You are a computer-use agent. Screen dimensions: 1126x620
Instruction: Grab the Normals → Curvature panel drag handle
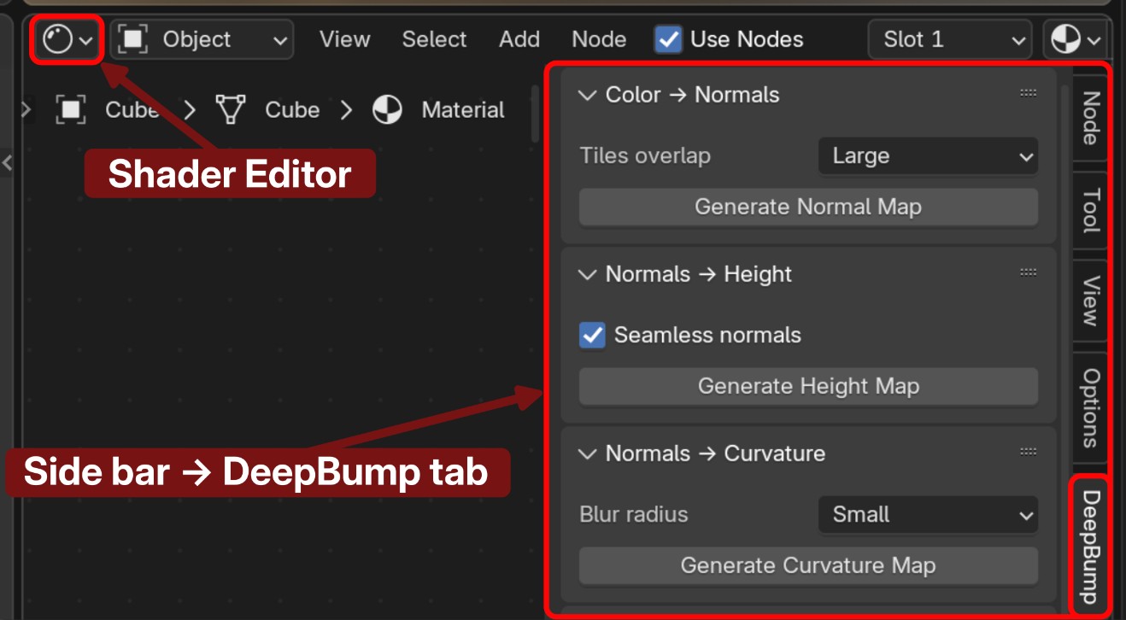1028,453
